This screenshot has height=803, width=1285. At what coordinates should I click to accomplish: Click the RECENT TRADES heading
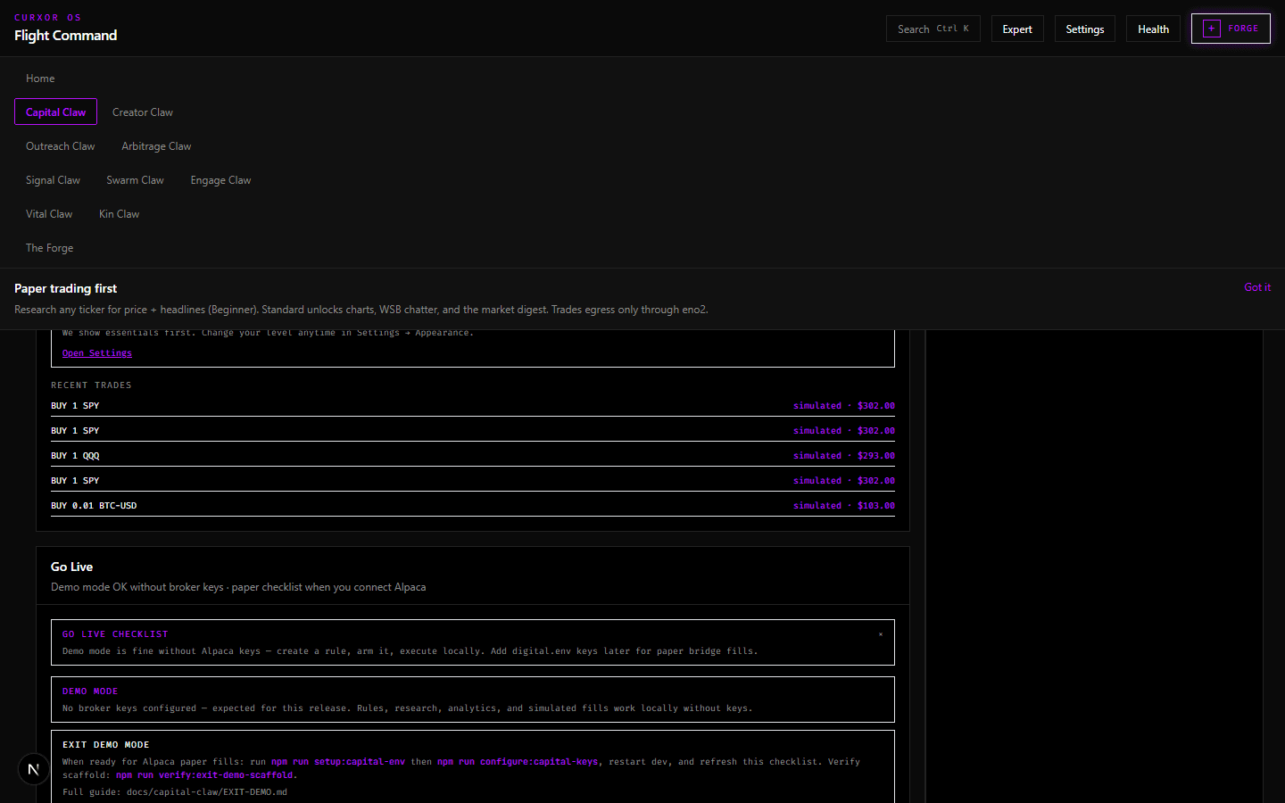point(91,385)
